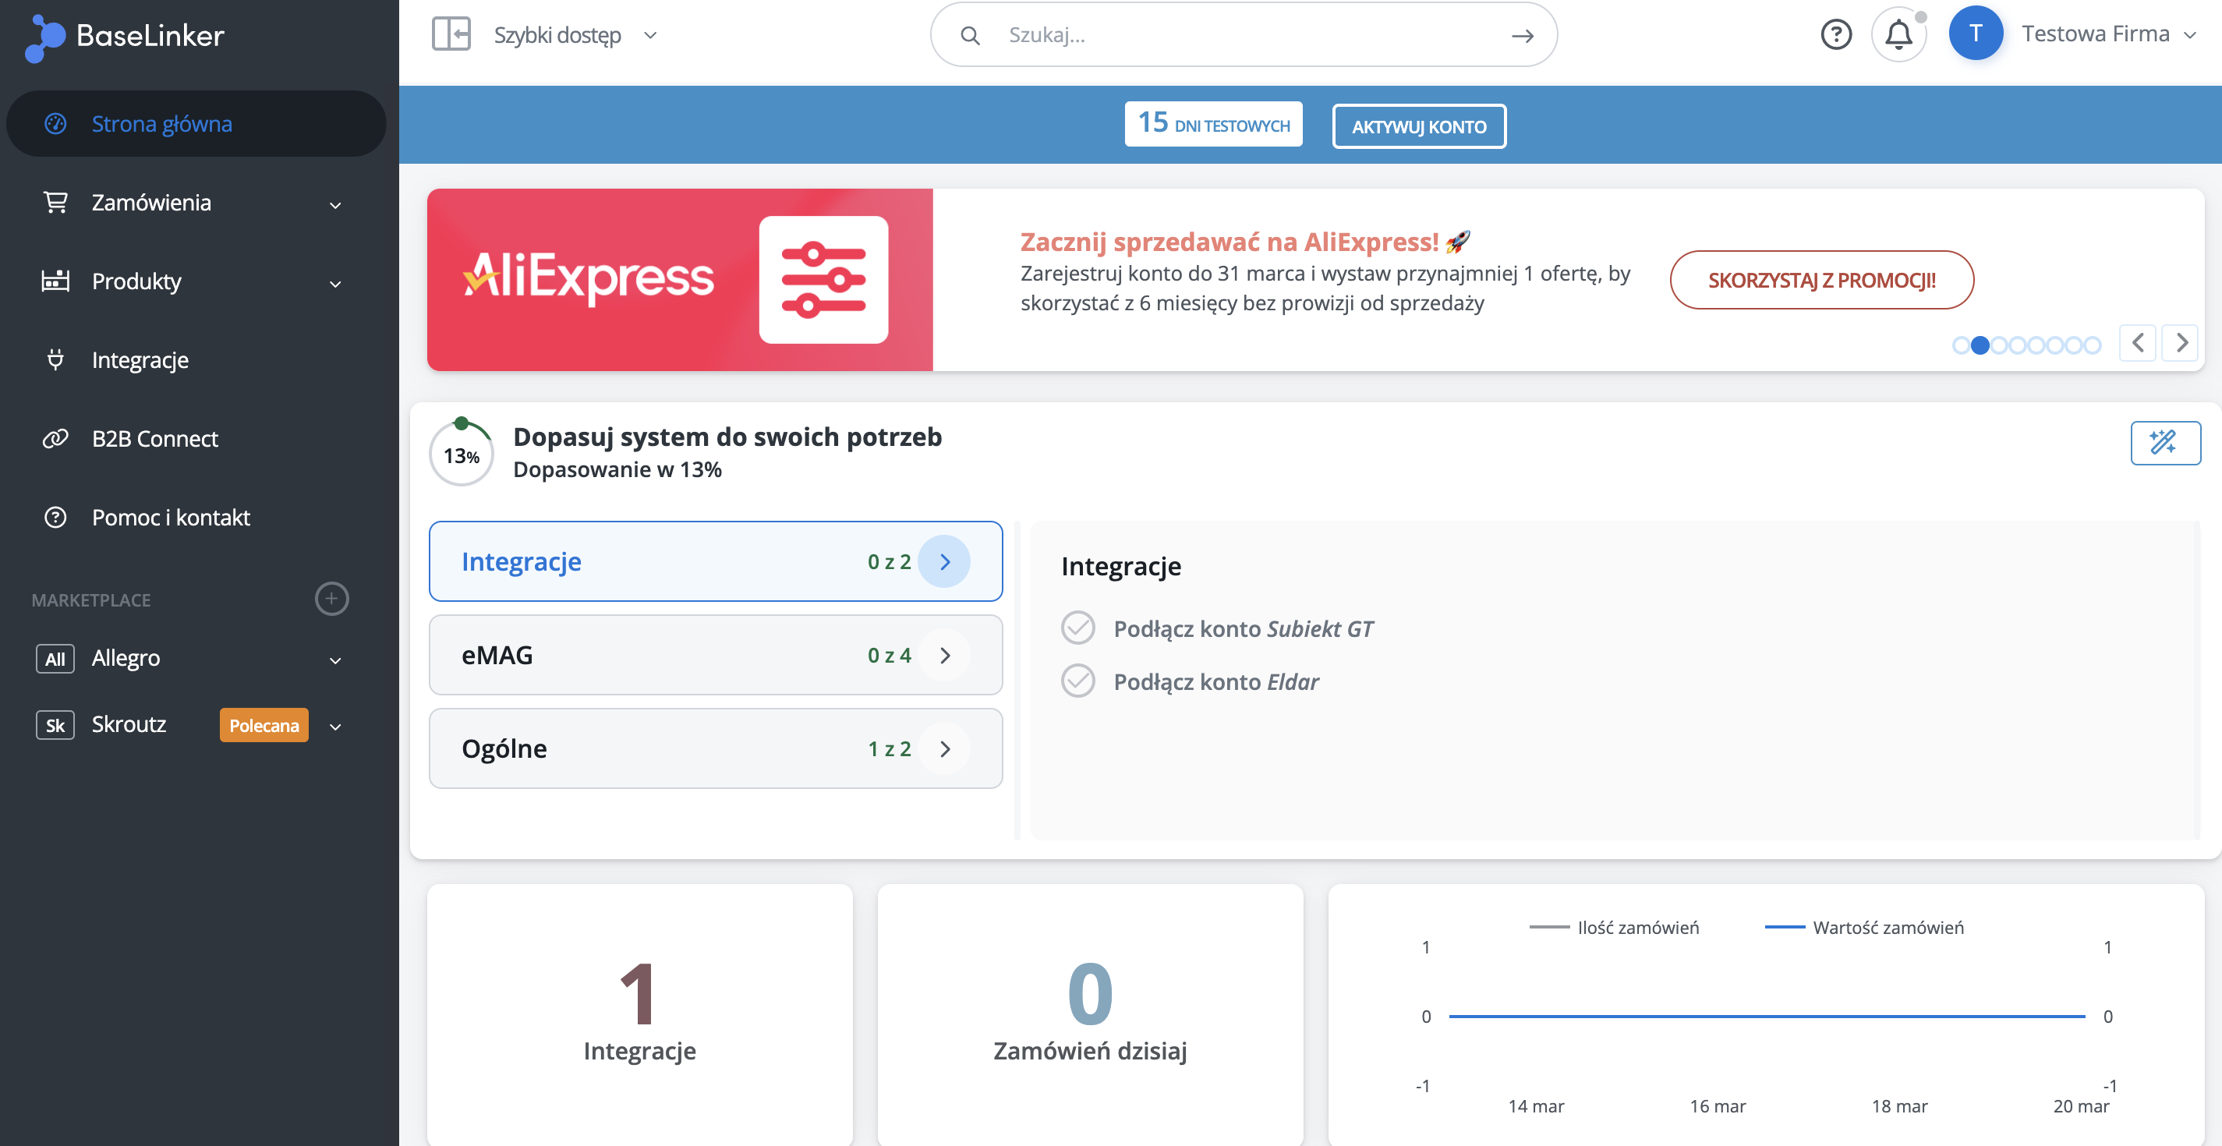The image size is (2222, 1146).
Task: Open Integracje row arrow button
Action: point(944,562)
